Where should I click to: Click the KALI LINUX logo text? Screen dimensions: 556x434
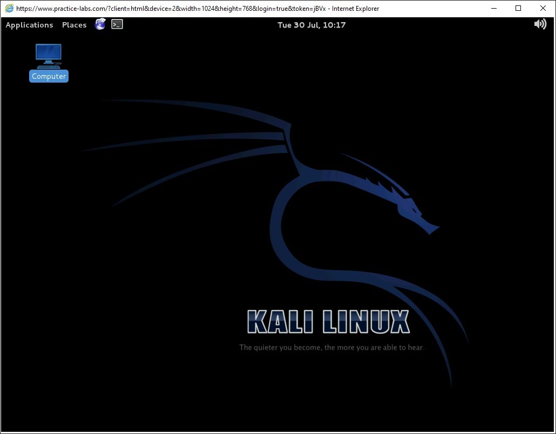[x=328, y=322]
